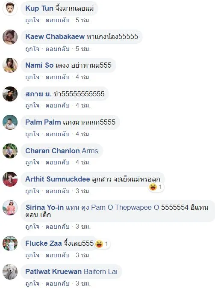Open Patiwat Kruewan's dog avatar

click(x=10, y=272)
